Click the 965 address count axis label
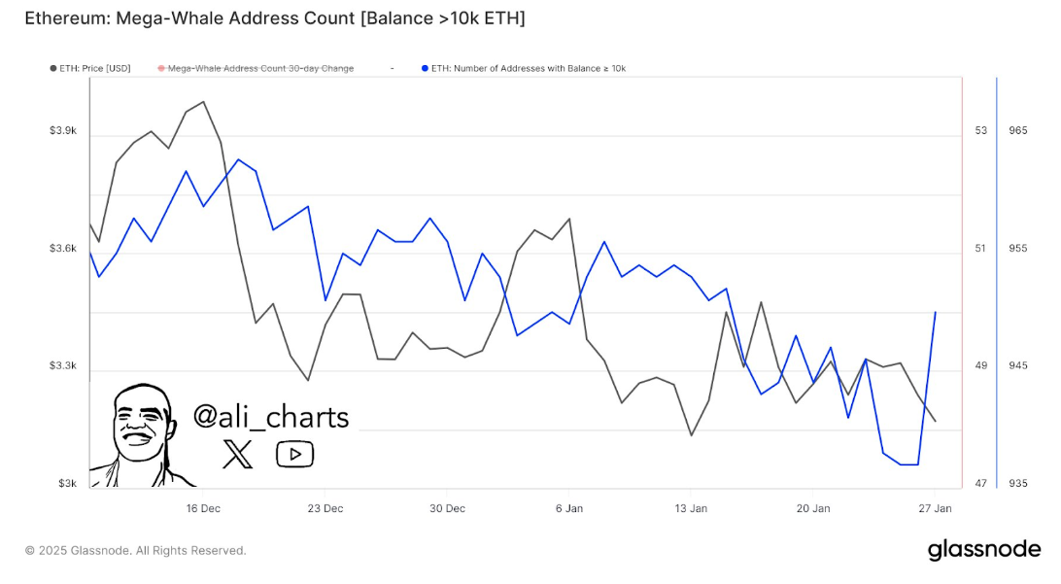1061x584 pixels. [x=1017, y=130]
